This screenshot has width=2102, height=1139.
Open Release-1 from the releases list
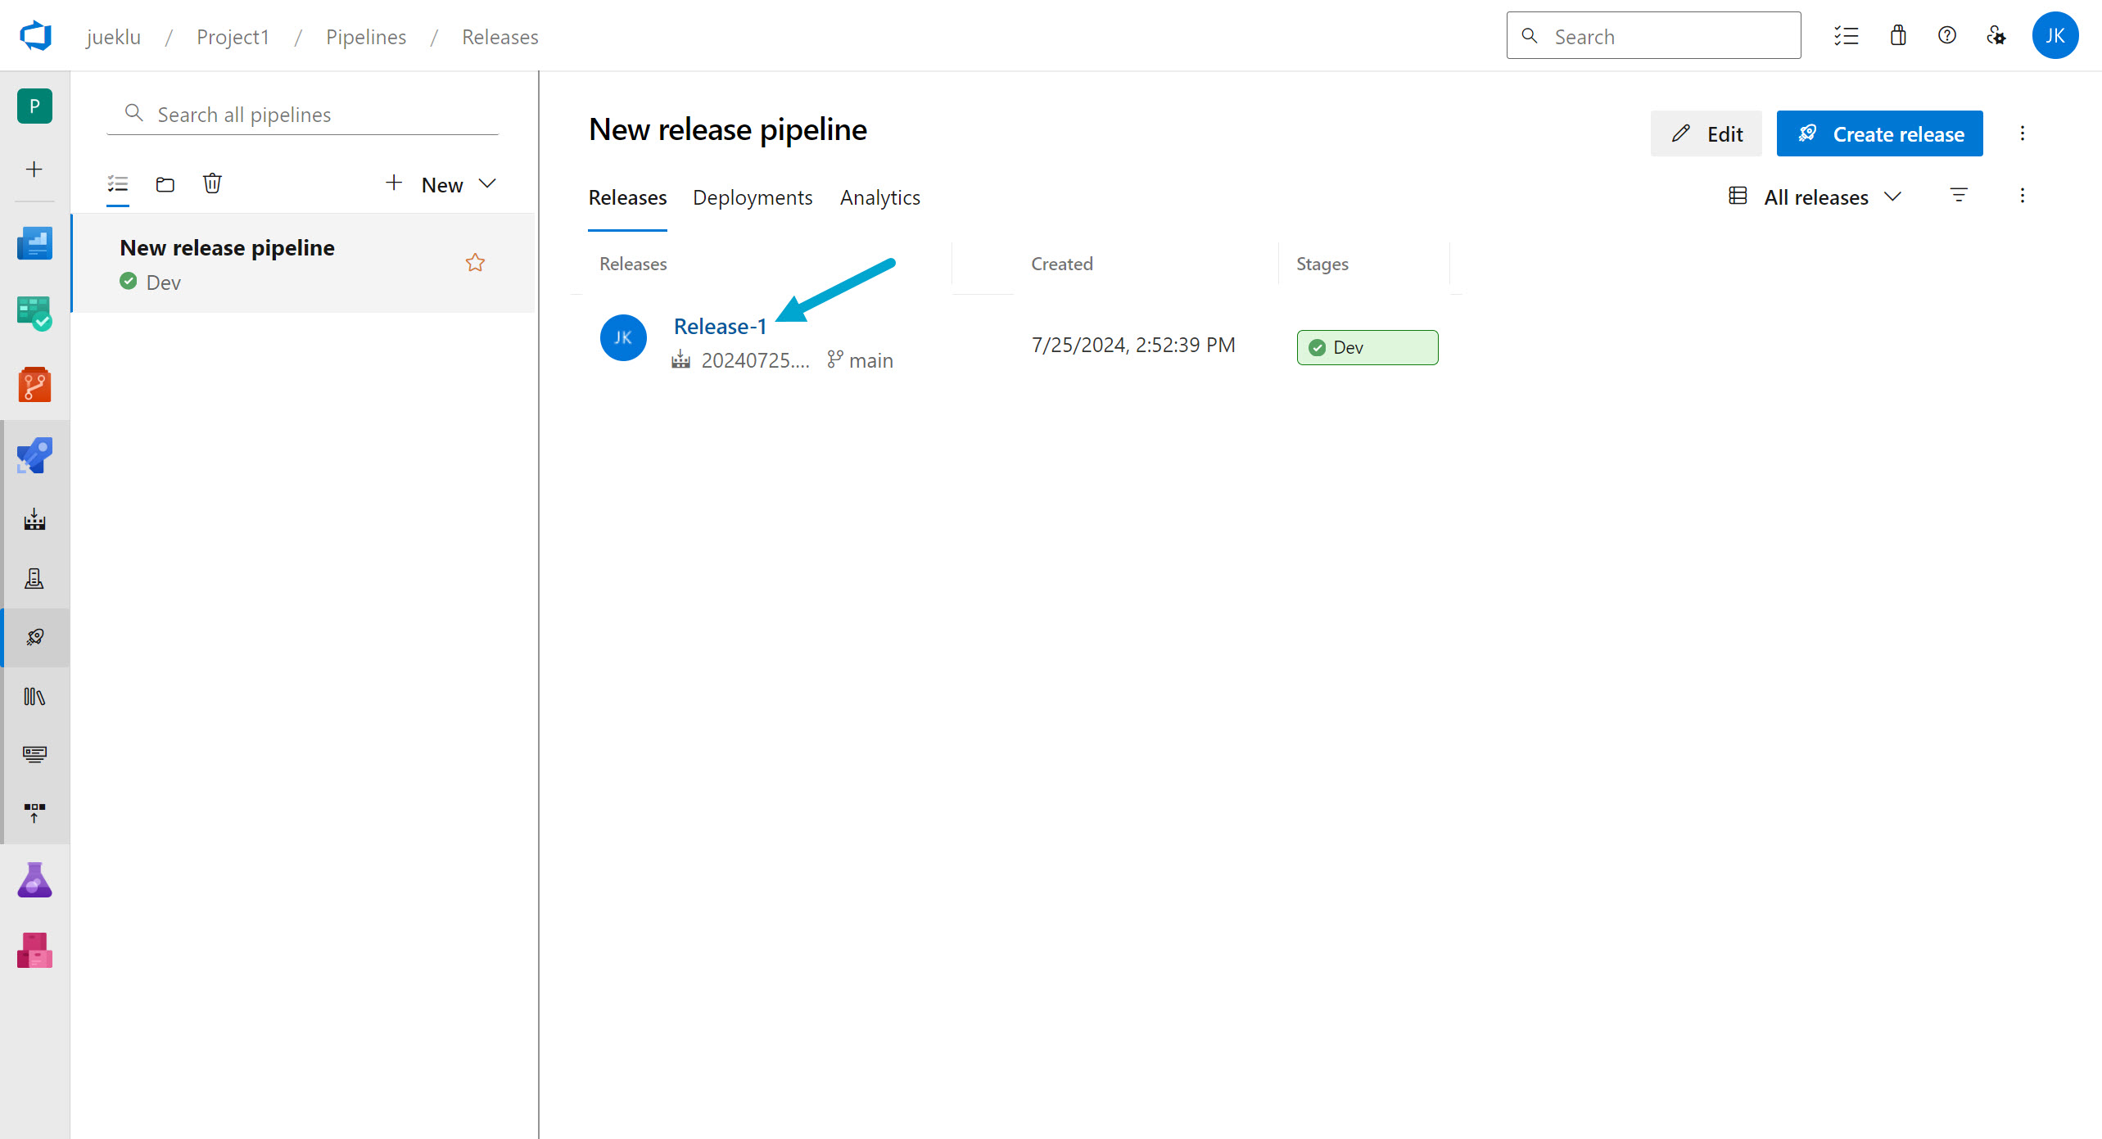tap(719, 325)
